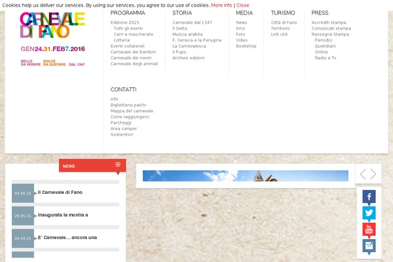
Task: Open F. Seneca e la Perugina link
Action: coord(196,40)
